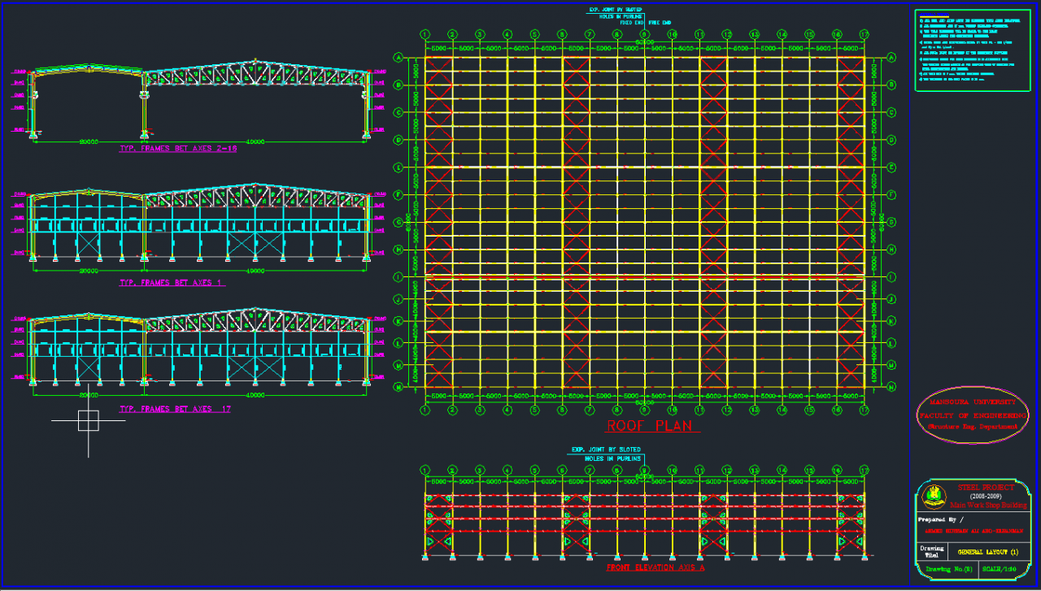The width and height of the screenshot is (1041, 591).
Task: Click the Drawing Title cell label
Action: [932, 552]
